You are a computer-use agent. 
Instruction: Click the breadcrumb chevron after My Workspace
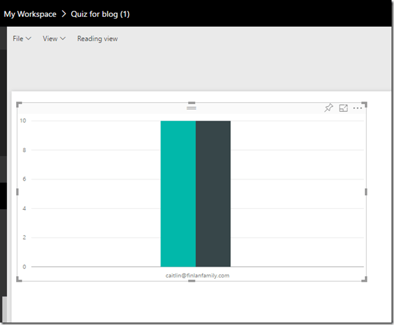[64, 14]
